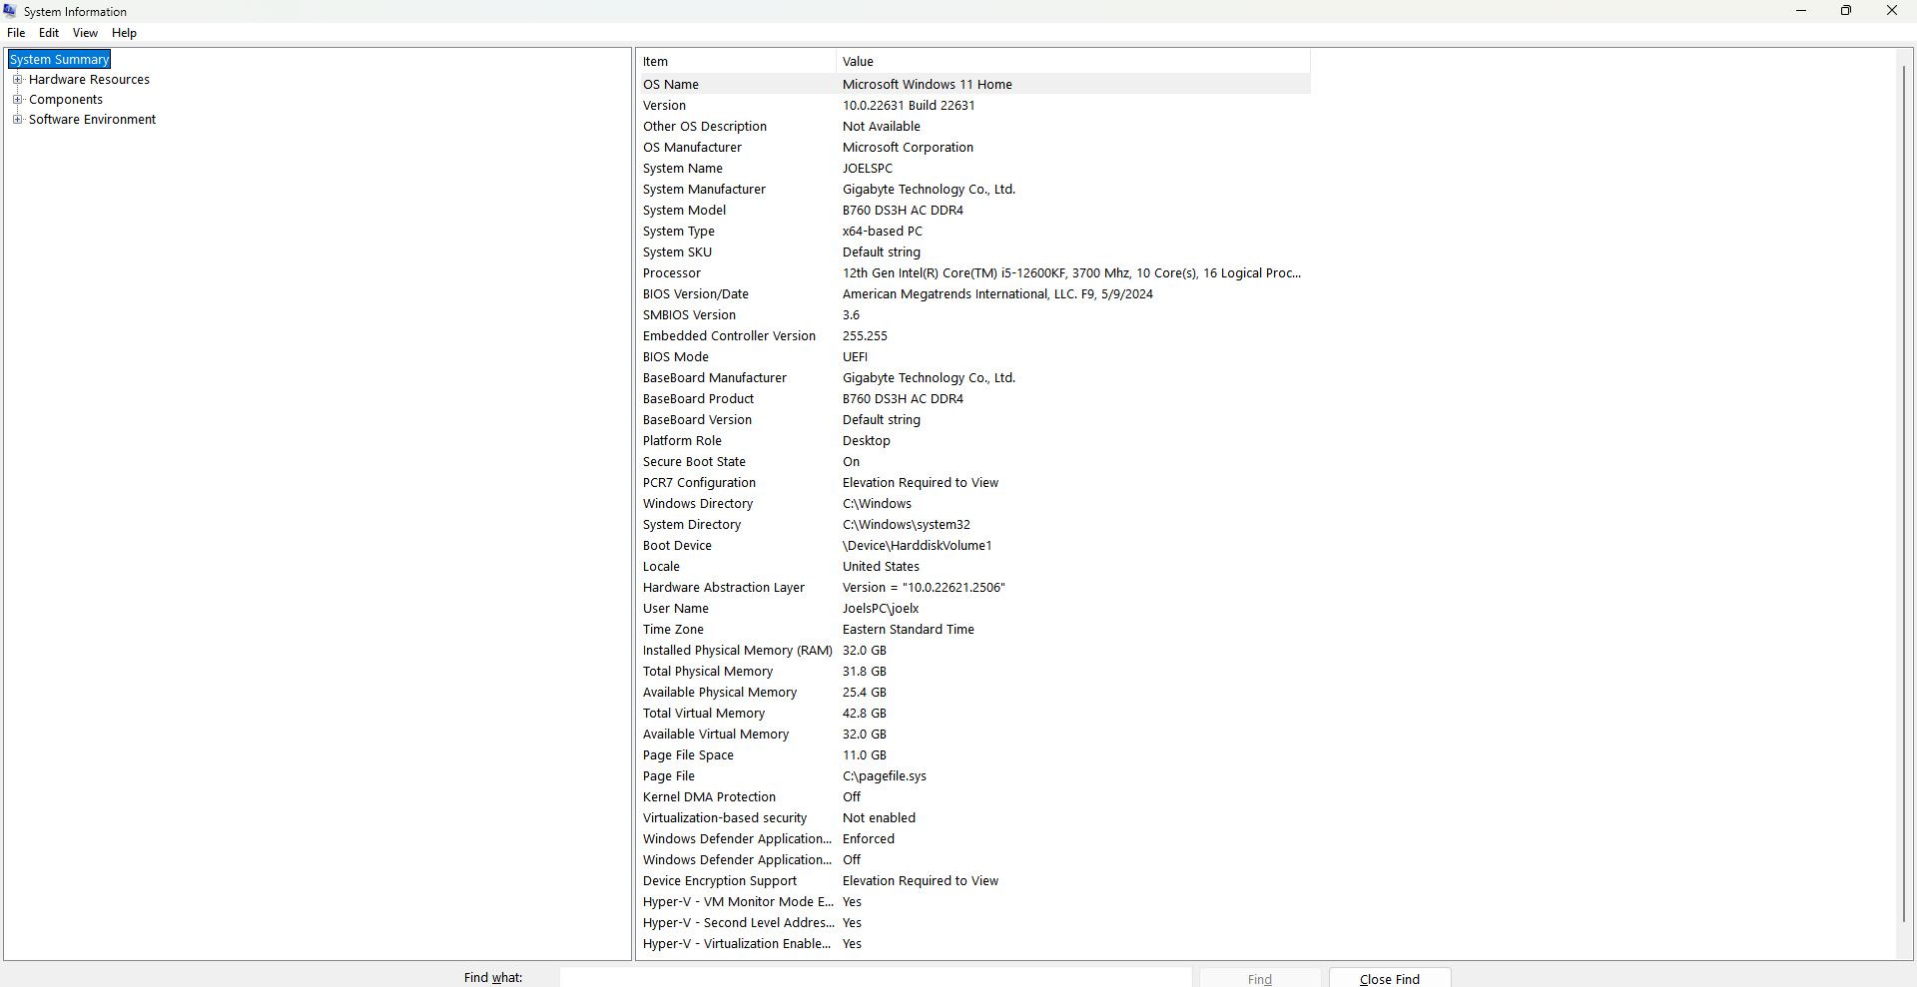Open the Help menu
The height and width of the screenshot is (987, 1917).
124,33
